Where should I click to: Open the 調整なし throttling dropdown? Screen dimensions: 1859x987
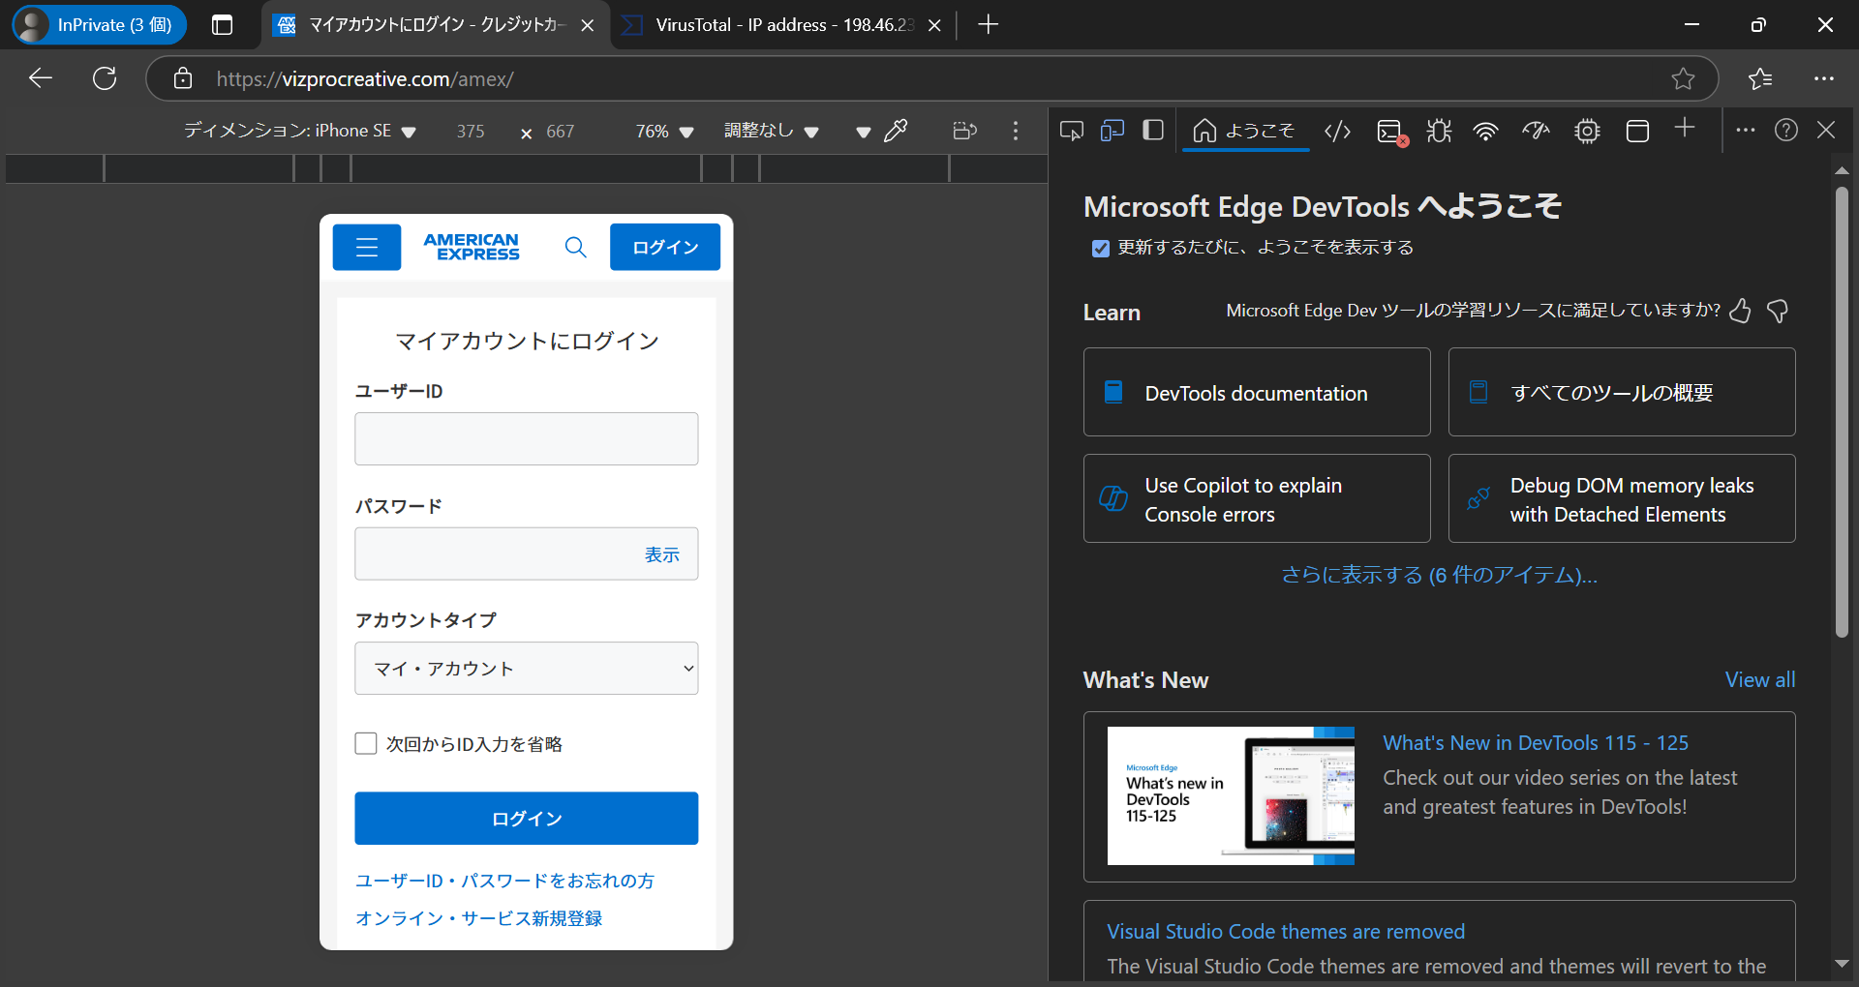click(x=772, y=131)
